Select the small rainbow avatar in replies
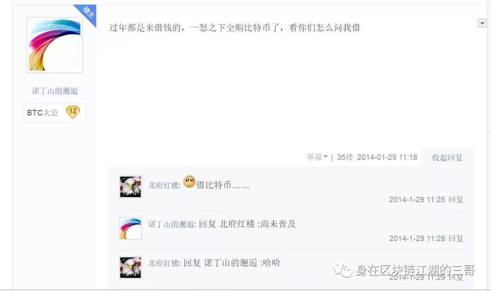 click(130, 228)
